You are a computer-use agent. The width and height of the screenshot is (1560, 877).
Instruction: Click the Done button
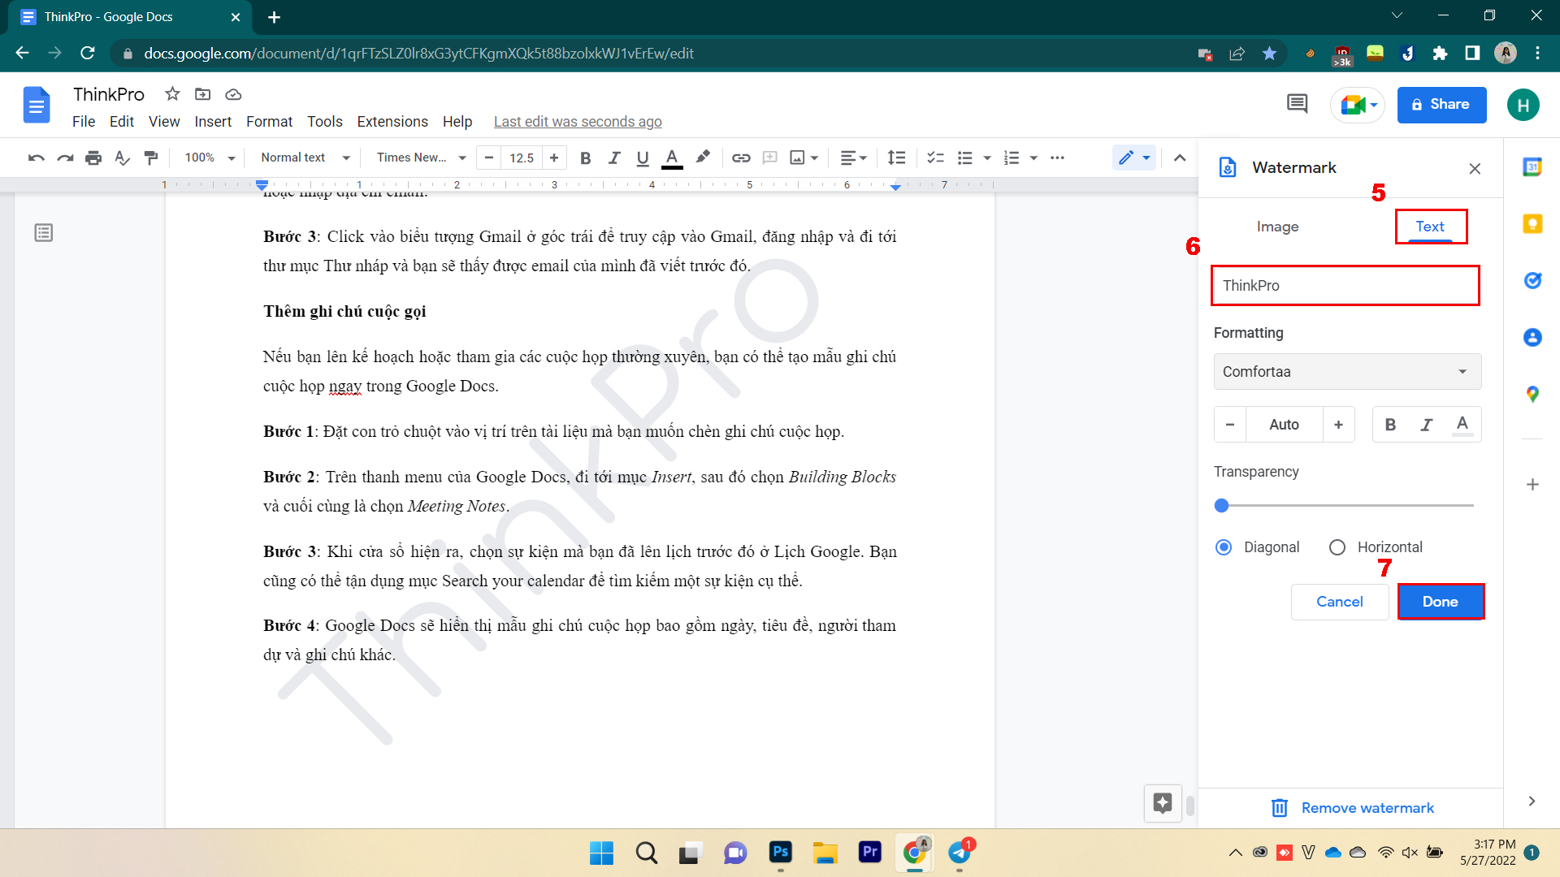coord(1441,602)
